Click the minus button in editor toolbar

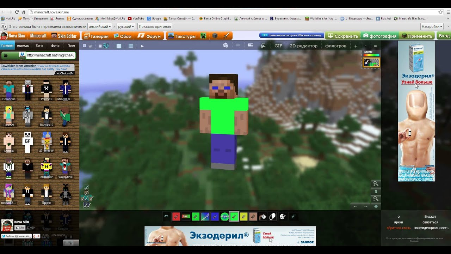click(x=365, y=46)
